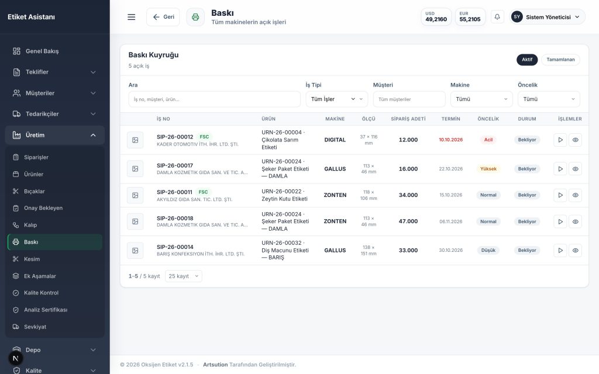
Task: Expand the Müşteriler sidebar section
Action: click(x=54, y=93)
